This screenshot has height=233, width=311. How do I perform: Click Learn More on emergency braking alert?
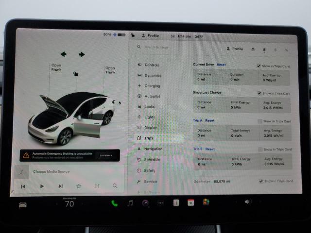pyautogui.click(x=106, y=155)
